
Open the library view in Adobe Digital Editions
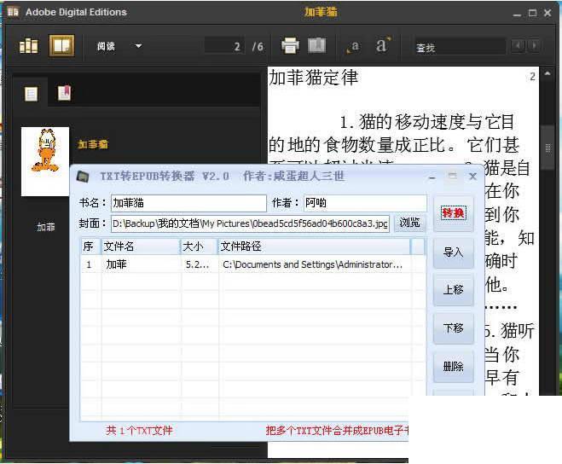(29, 46)
